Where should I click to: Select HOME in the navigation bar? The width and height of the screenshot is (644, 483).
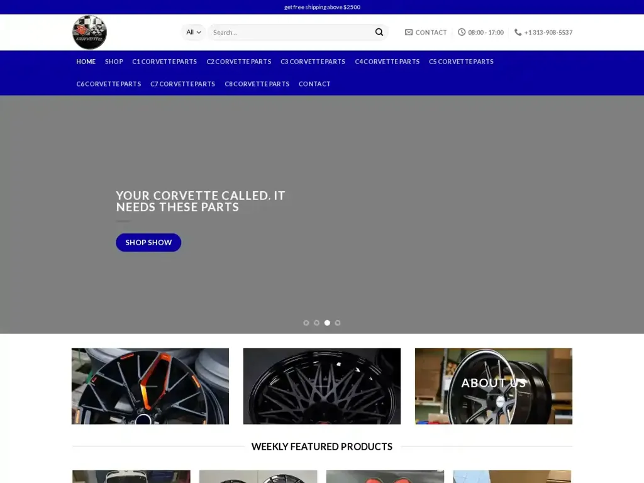click(x=86, y=62)
